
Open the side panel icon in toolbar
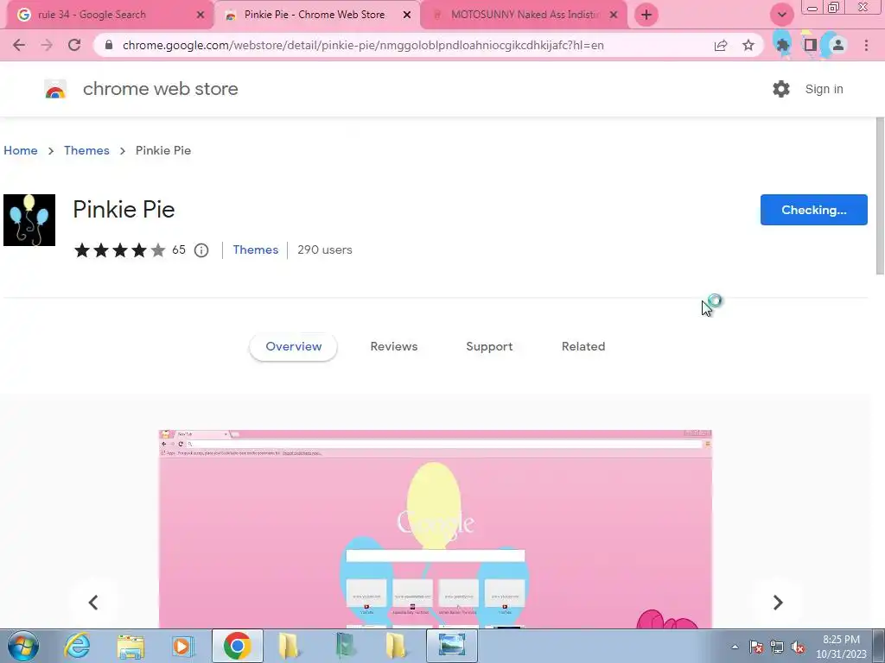pyautogui.click(x=811, y=45)
